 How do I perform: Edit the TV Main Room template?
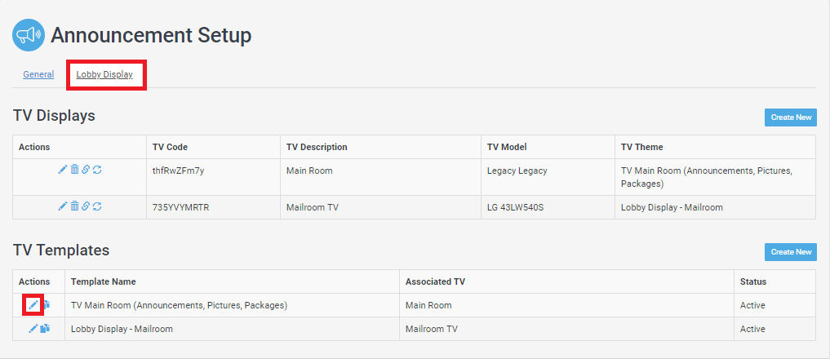(x=33, y=305)
